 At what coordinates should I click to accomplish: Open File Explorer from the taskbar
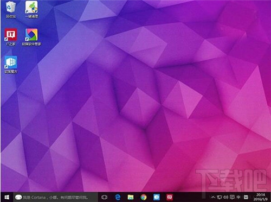(x=131, y=197)
